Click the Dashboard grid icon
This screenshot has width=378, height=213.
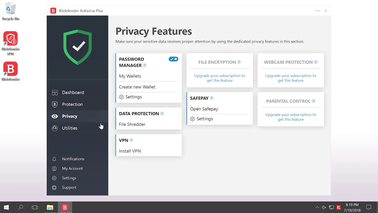[x=55, y=93]
